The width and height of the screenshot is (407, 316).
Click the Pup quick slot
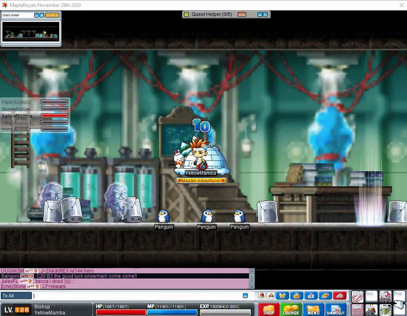399,297
